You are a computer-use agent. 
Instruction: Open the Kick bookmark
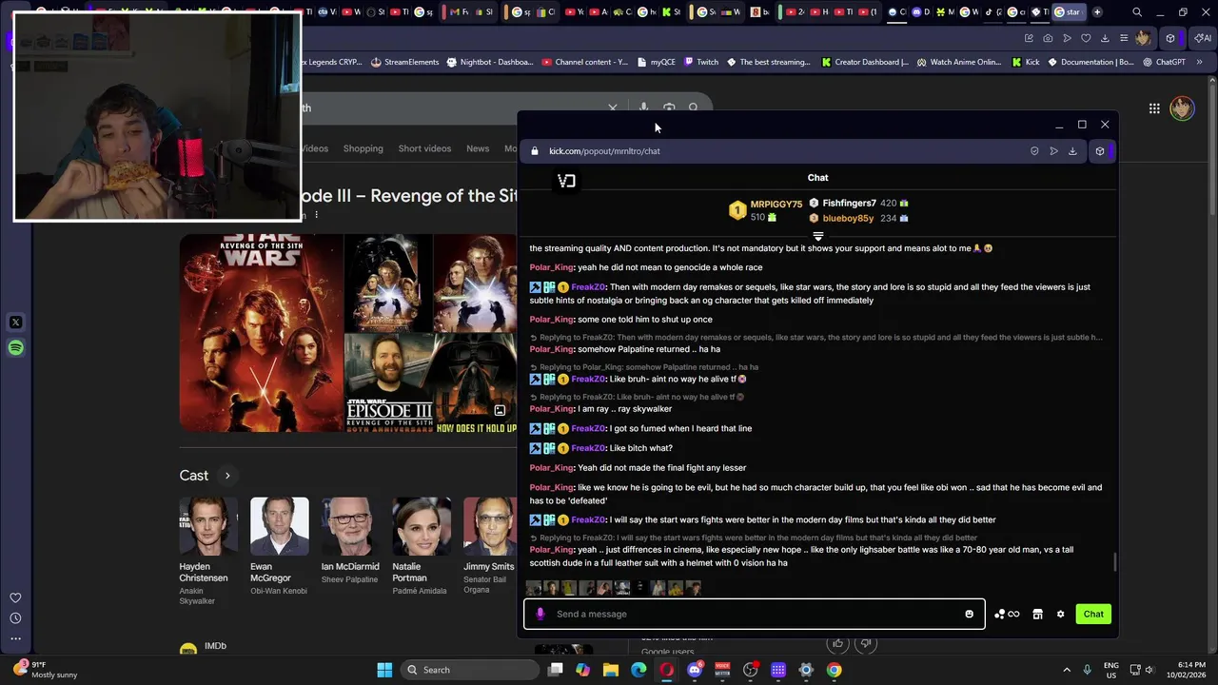click(x=1026, y=62)
